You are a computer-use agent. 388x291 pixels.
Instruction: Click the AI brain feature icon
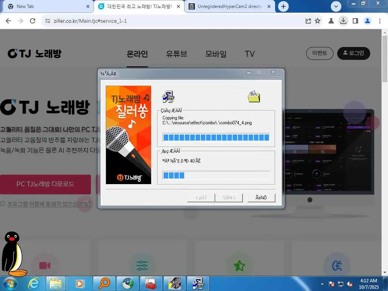click(x=336, y=266)
